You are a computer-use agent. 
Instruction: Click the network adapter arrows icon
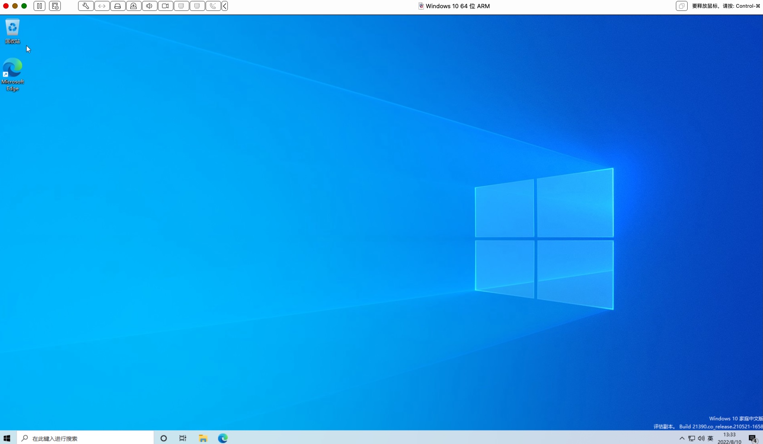[102, 6]
